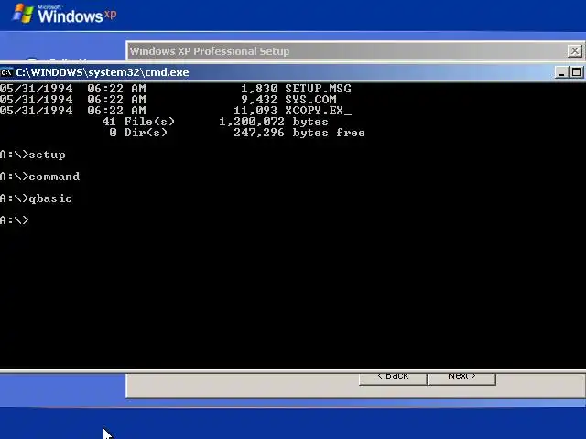Maximize the cmd.exe window
Image resolution: width=586 pixels, height=439 pixels.
[x=576, y=72]
